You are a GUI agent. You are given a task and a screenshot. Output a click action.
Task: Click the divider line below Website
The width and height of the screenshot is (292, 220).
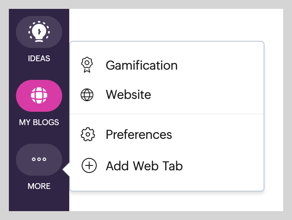(167, 114)
